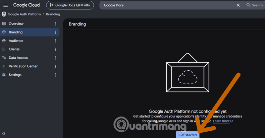Click the Google Auth Platform shield icon

pos(4,14)
